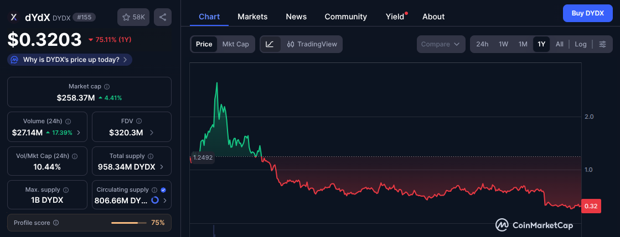The height and width of the screenshot is (237, 620).
Task: Toggle the Log scale option
Action: point(580,44)
